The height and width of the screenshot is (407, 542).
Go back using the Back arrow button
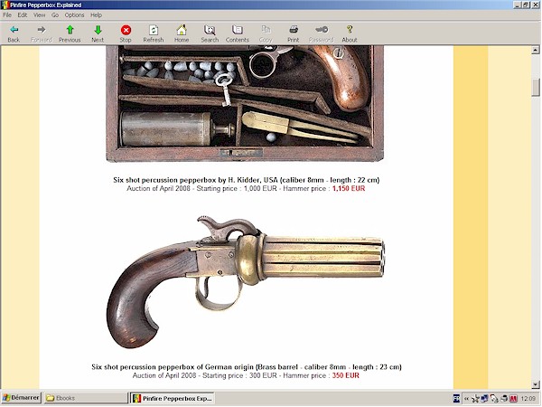click(x=14, y=34)
